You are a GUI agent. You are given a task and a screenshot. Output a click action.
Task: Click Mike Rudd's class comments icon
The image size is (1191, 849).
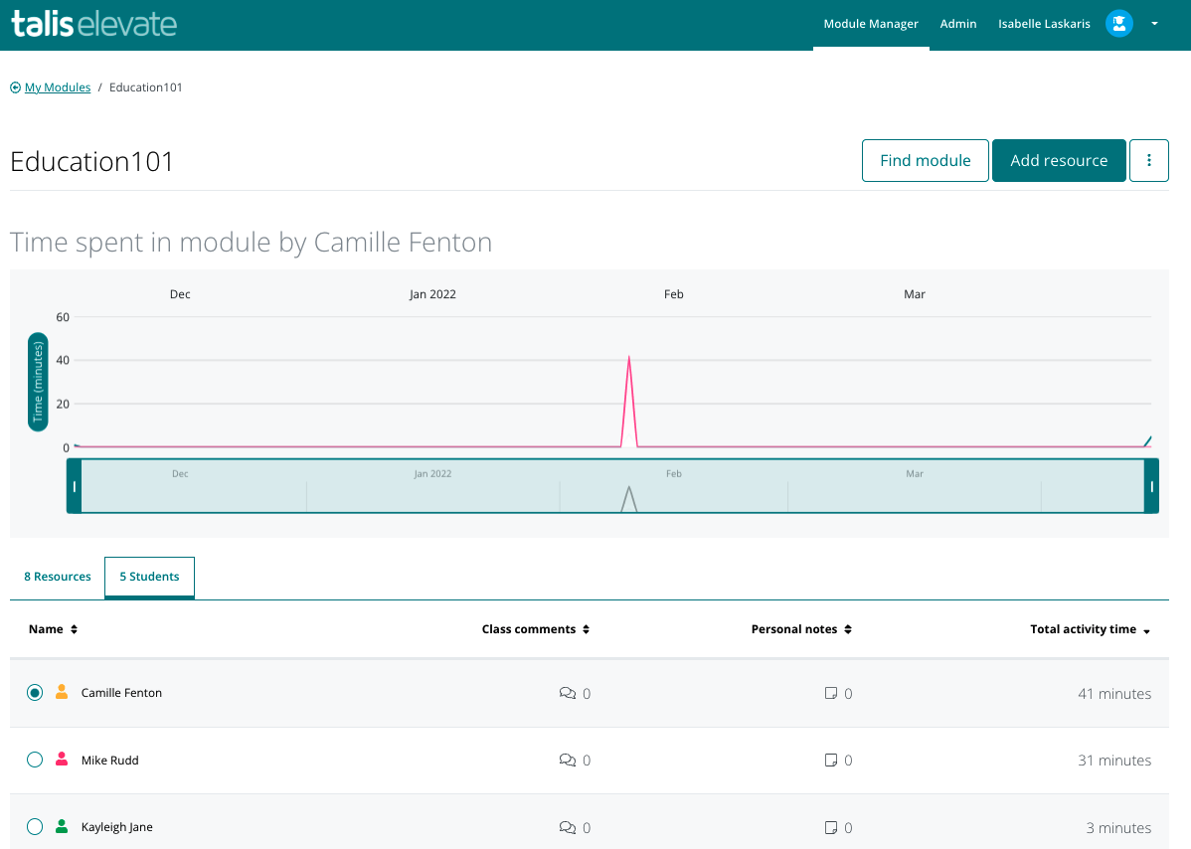[568, 761]
